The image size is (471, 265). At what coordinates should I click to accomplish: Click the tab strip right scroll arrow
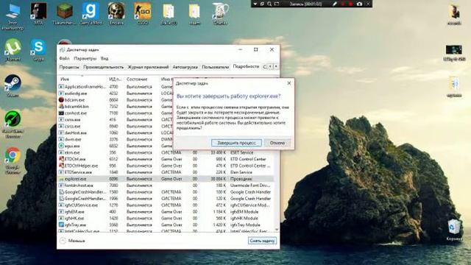tap(276, 66)
